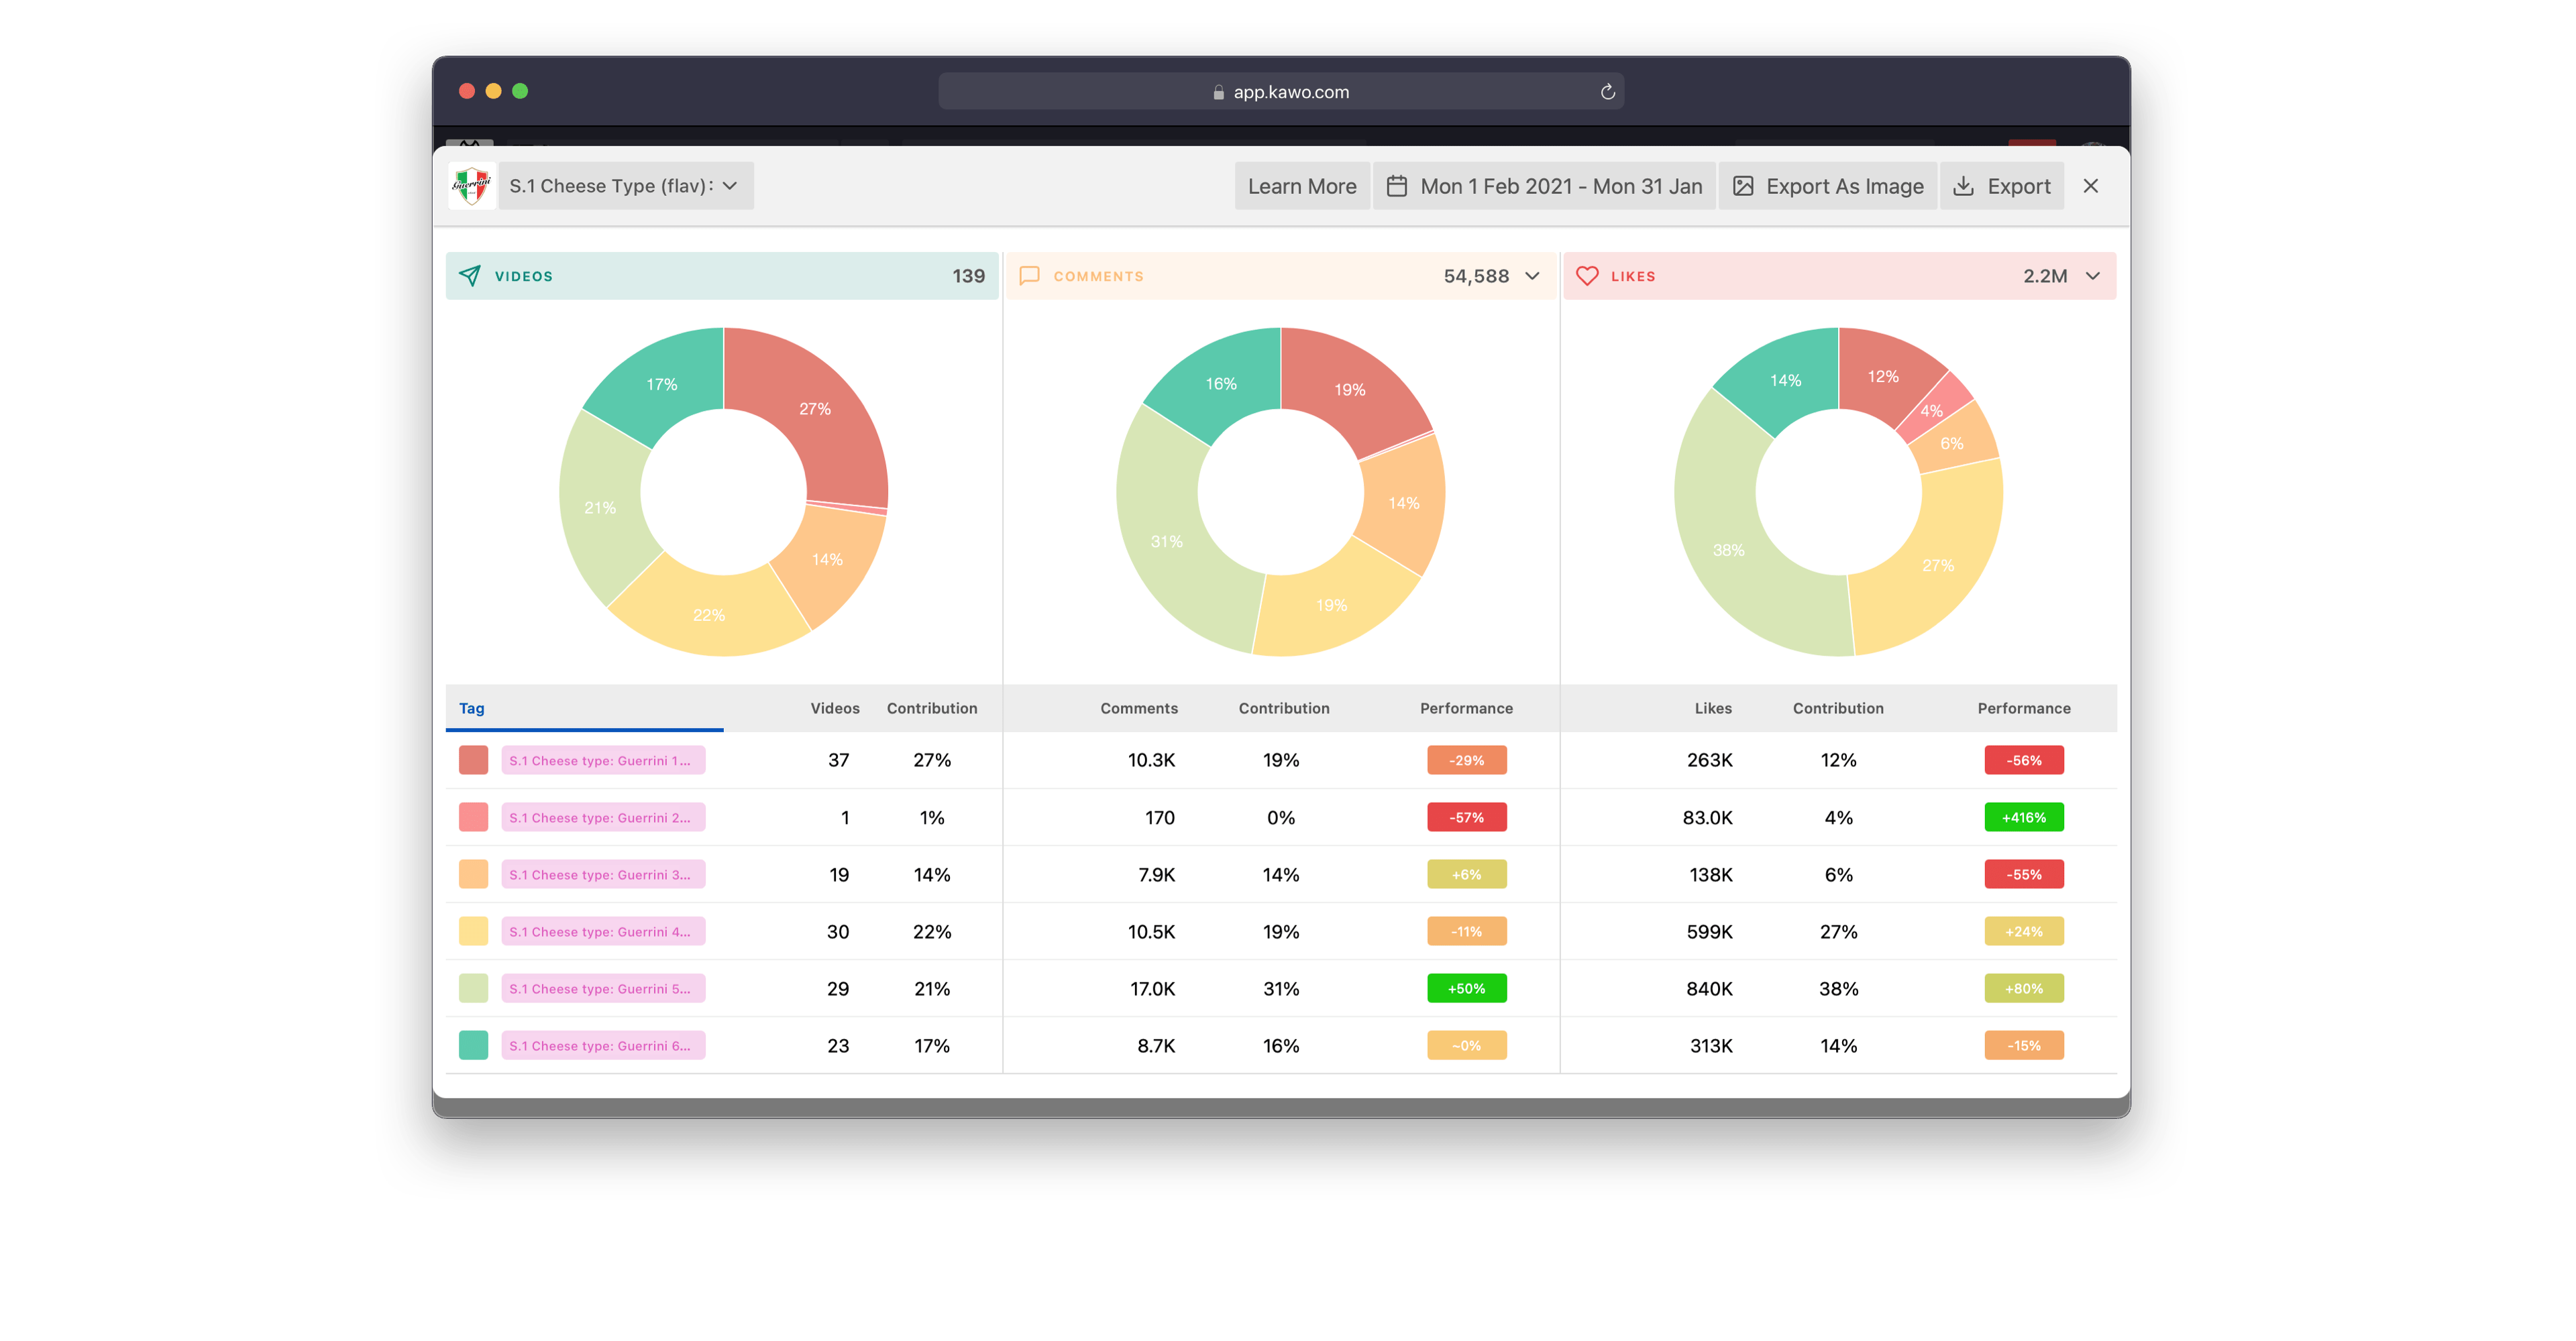Click the salmon color swatch for Guerrini 2
The image size is (2576, 1341).
pyautogui.click(x=473, y=817)
